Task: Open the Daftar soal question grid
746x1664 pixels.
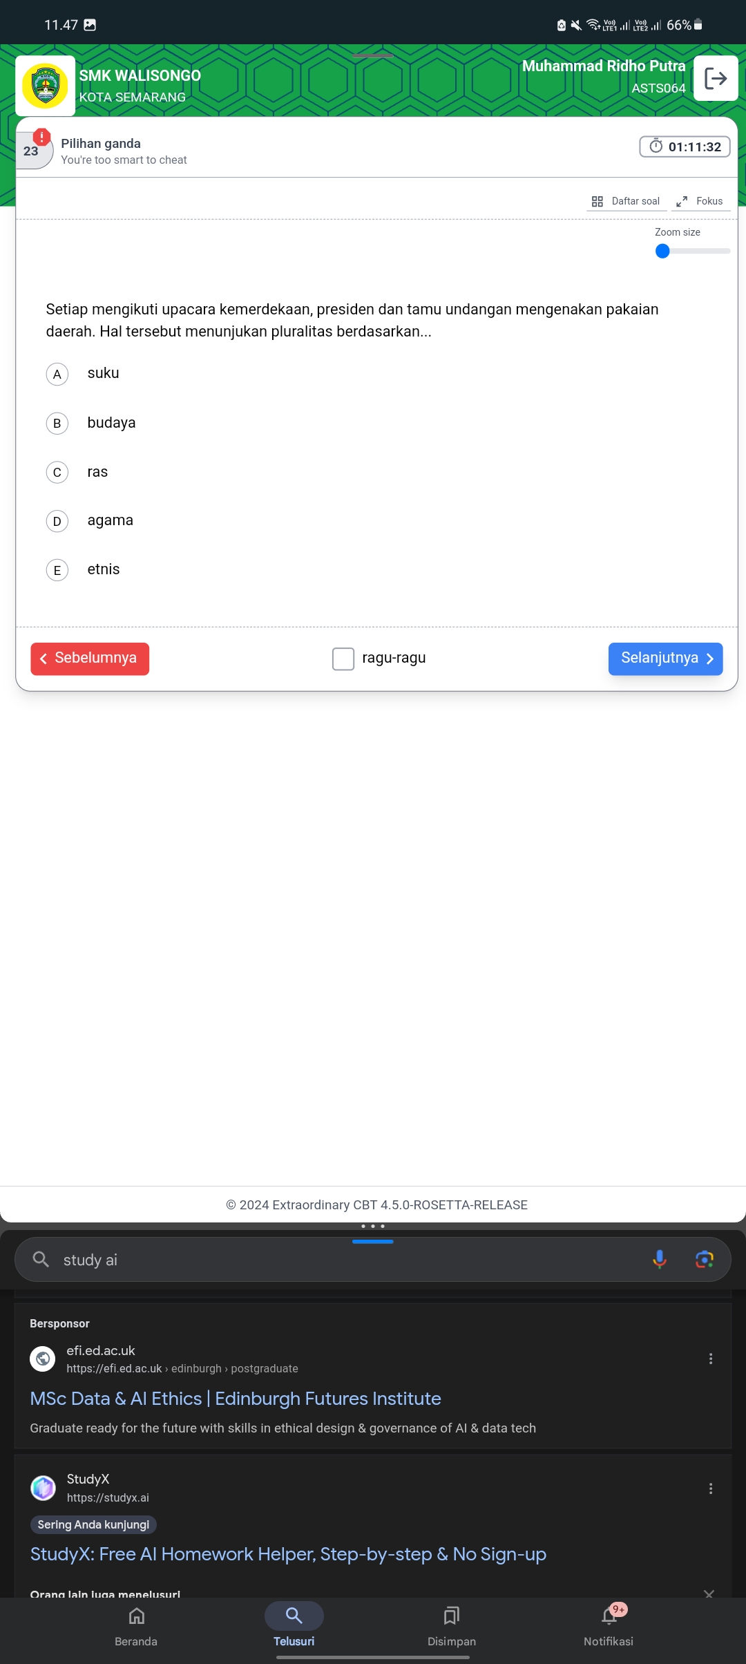Action: 626,201
